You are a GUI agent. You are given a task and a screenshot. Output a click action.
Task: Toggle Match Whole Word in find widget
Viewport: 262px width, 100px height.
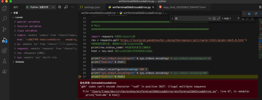tap(214, 19)
